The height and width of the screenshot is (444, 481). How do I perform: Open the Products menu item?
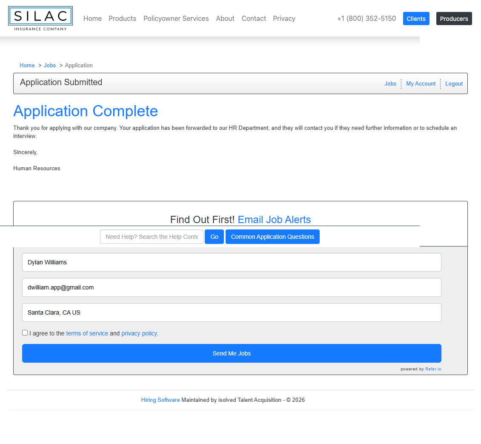(122, 18)
